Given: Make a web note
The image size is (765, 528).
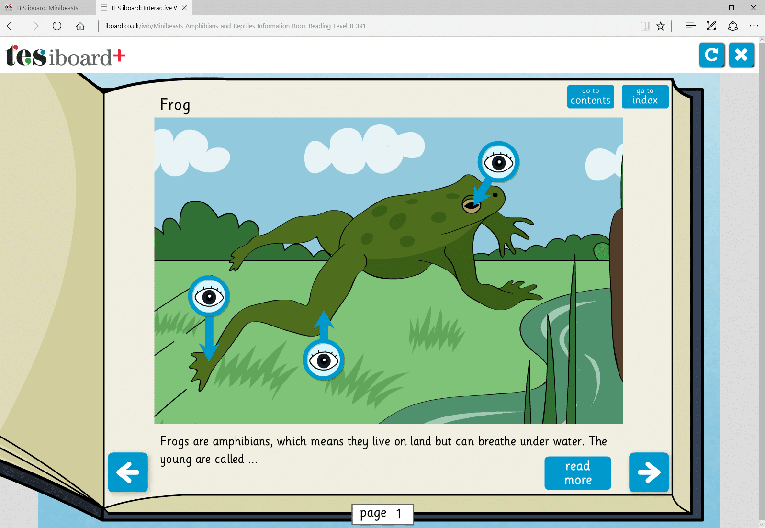Looking at the screenshot, I should 711,26.
